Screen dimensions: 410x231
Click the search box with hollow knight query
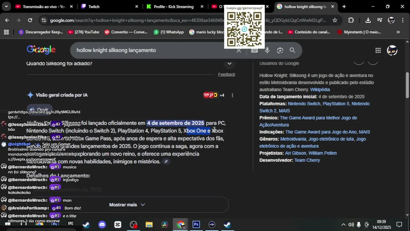(154, 50)
